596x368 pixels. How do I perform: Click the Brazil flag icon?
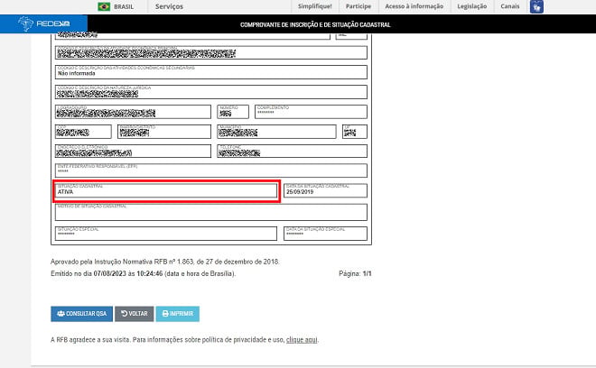point(104,6)
